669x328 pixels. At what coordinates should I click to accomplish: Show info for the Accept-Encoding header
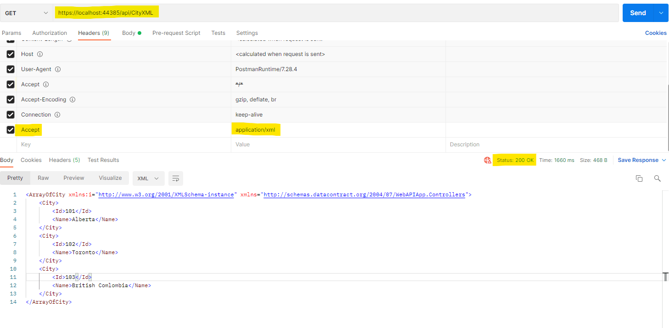click(72, 100)
